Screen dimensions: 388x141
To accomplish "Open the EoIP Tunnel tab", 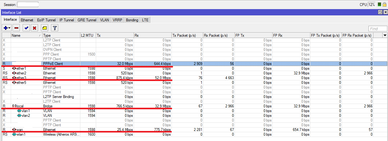I will (x=47, y=20).
